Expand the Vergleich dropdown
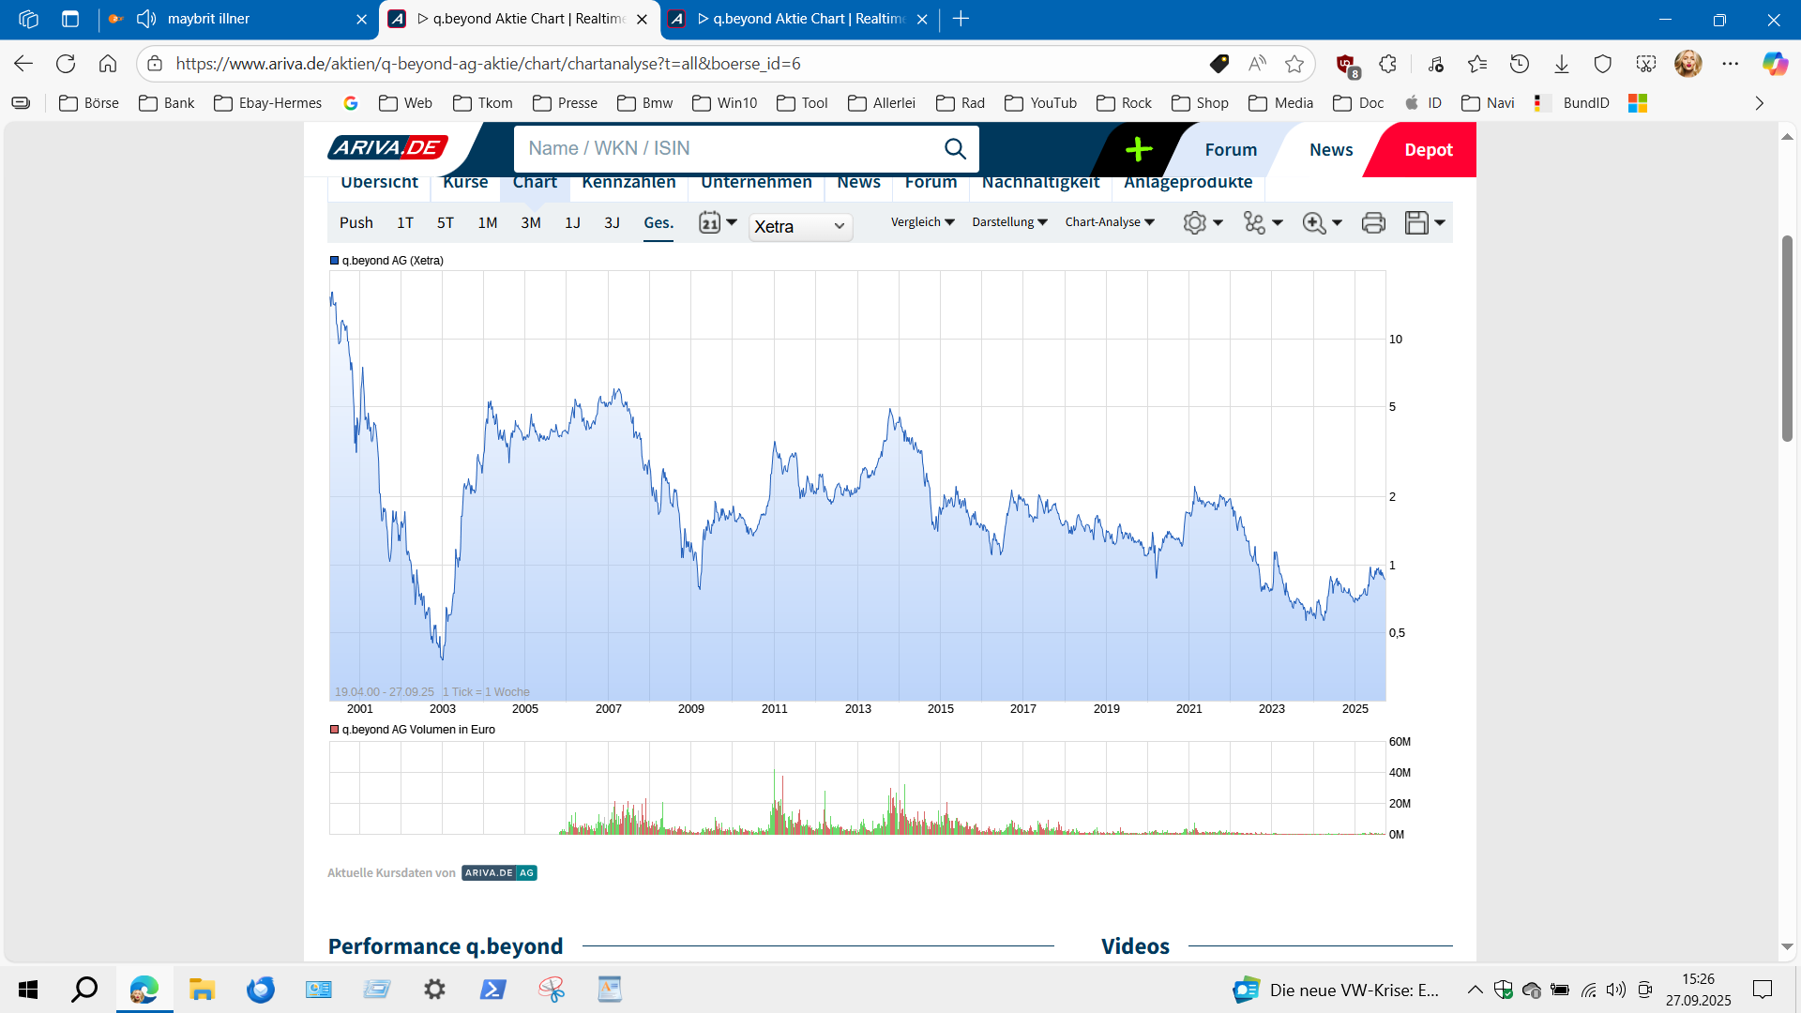Screen dimensions: 1801x1013 [922, 222]
